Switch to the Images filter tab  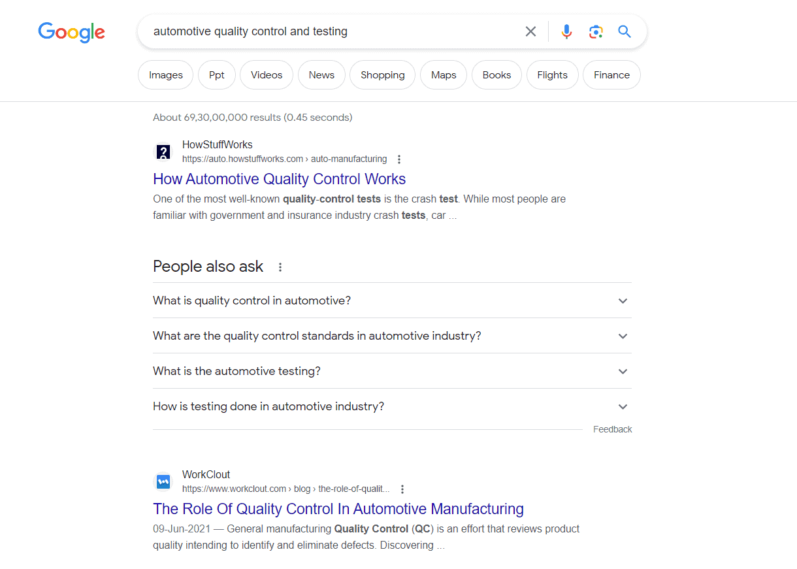(x=166, y=75)
